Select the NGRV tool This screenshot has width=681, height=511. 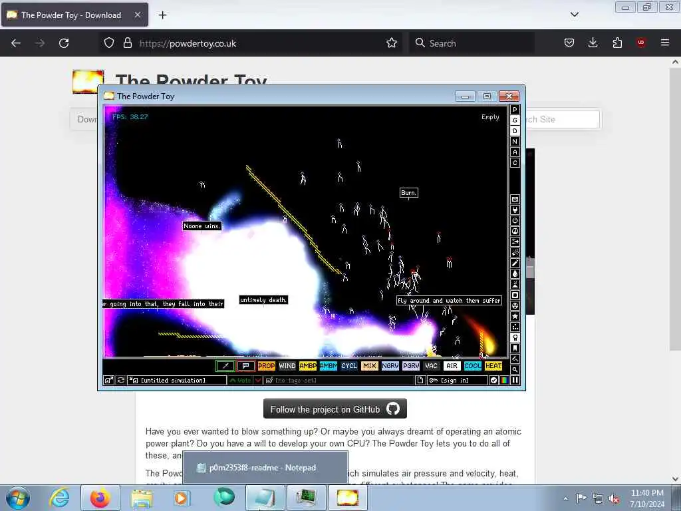[x=390, y=366]
